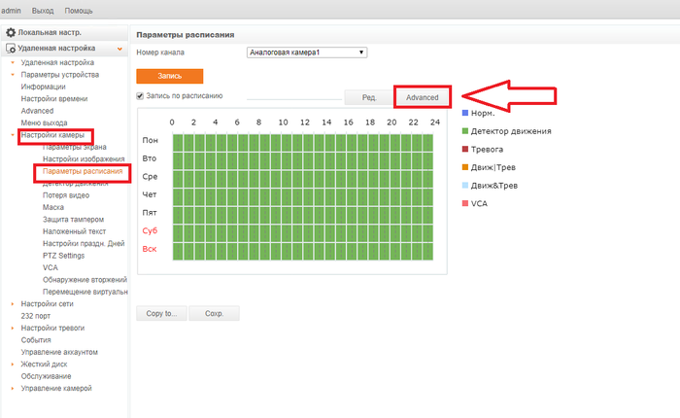Expand the Удаленная настройка tree item arrow
This screenshot has height=418, width=680.
[13, 62]
